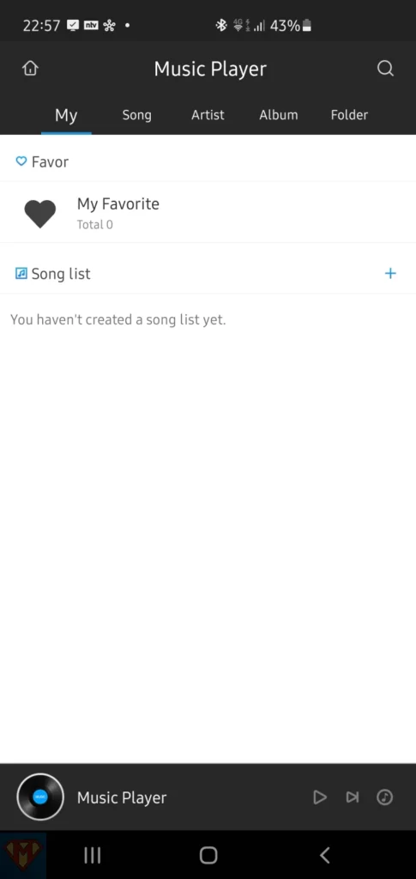This screenshot has height=879, width=416.
Task: Tap the Music Player title in bottom bar
Action: pos(122,797)
